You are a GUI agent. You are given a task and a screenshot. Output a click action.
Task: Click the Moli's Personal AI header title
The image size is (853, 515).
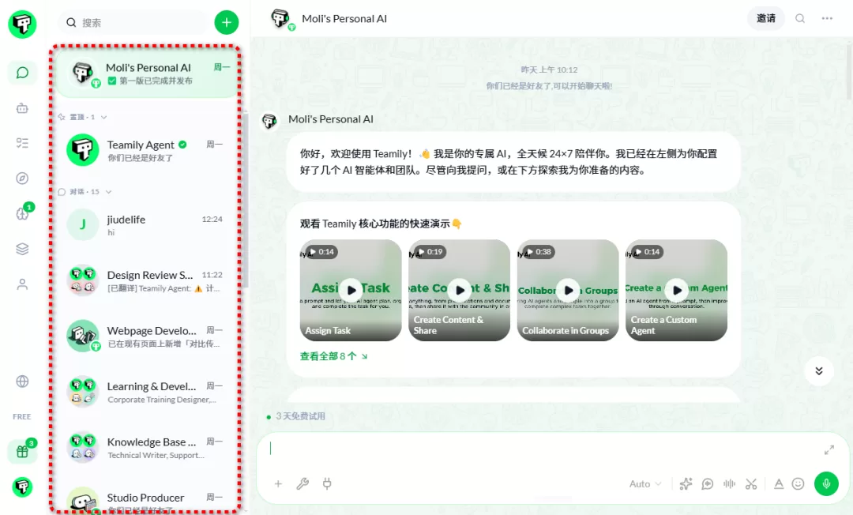point(344,18)
